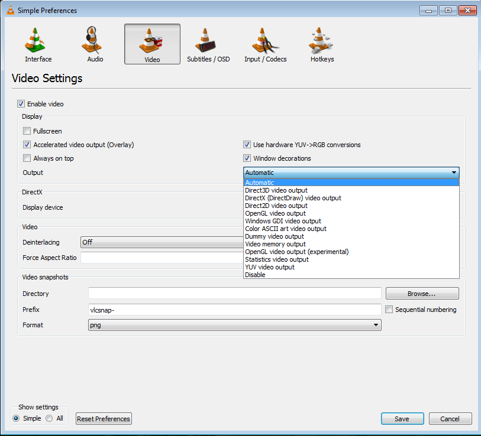481x436 pixels.
Task: Select the Simple show settings radio
Action: [16, 418]
